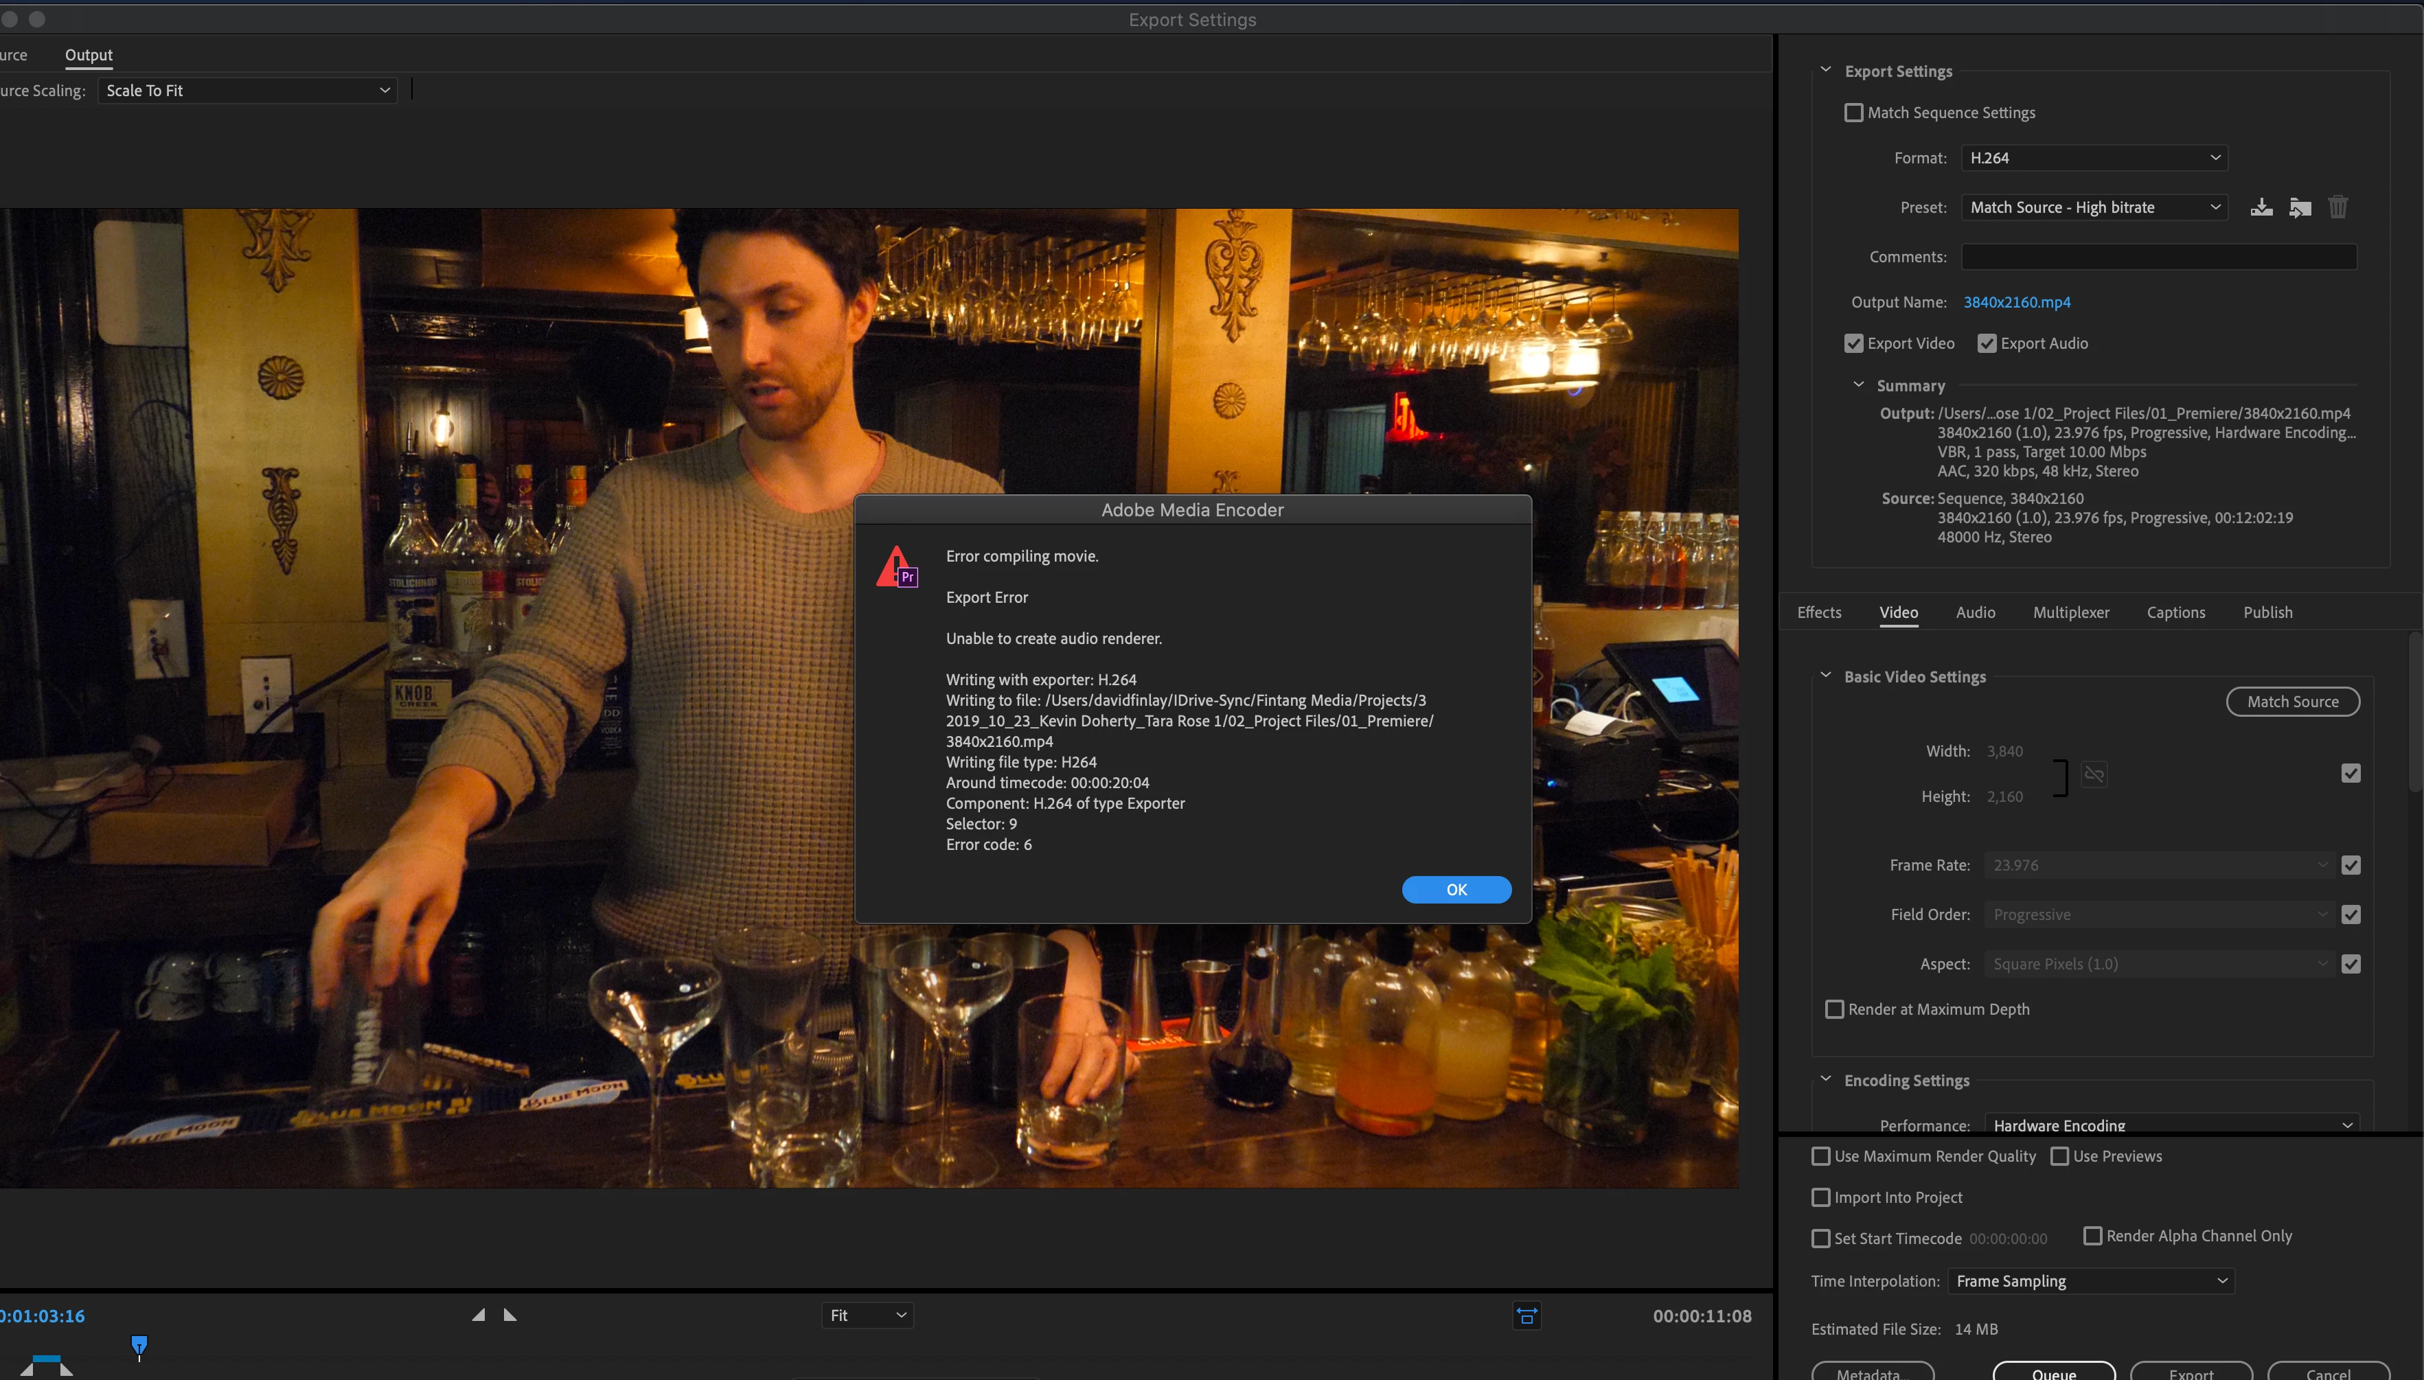Enable Use Maximum Render Quality
The width and height of the screenshot is (2424, 1380).
1820,1156
